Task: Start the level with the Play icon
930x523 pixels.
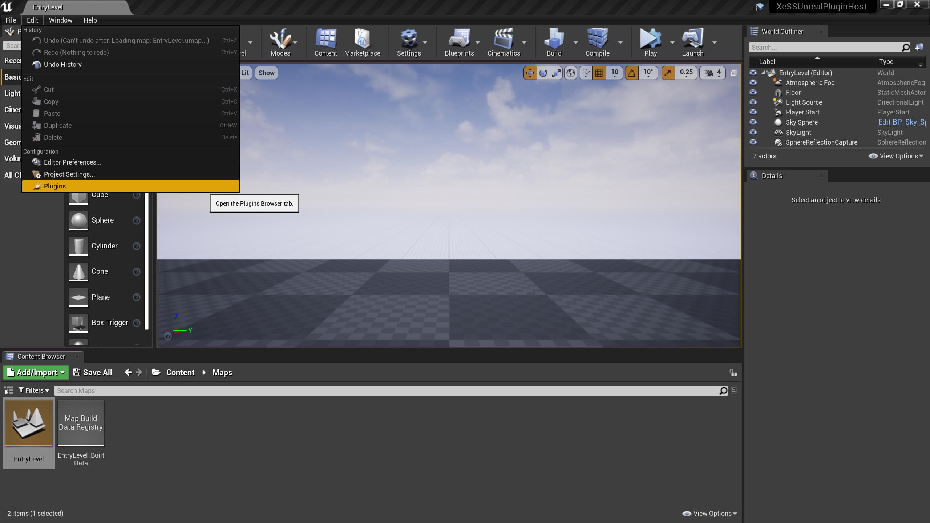Action: pyautogui.click(x=650, y=42)
